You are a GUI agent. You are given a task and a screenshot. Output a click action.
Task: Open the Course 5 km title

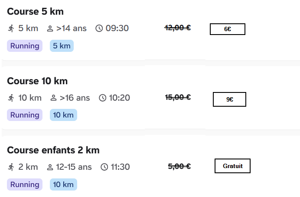pyautogui.click(x=36, y=11)
